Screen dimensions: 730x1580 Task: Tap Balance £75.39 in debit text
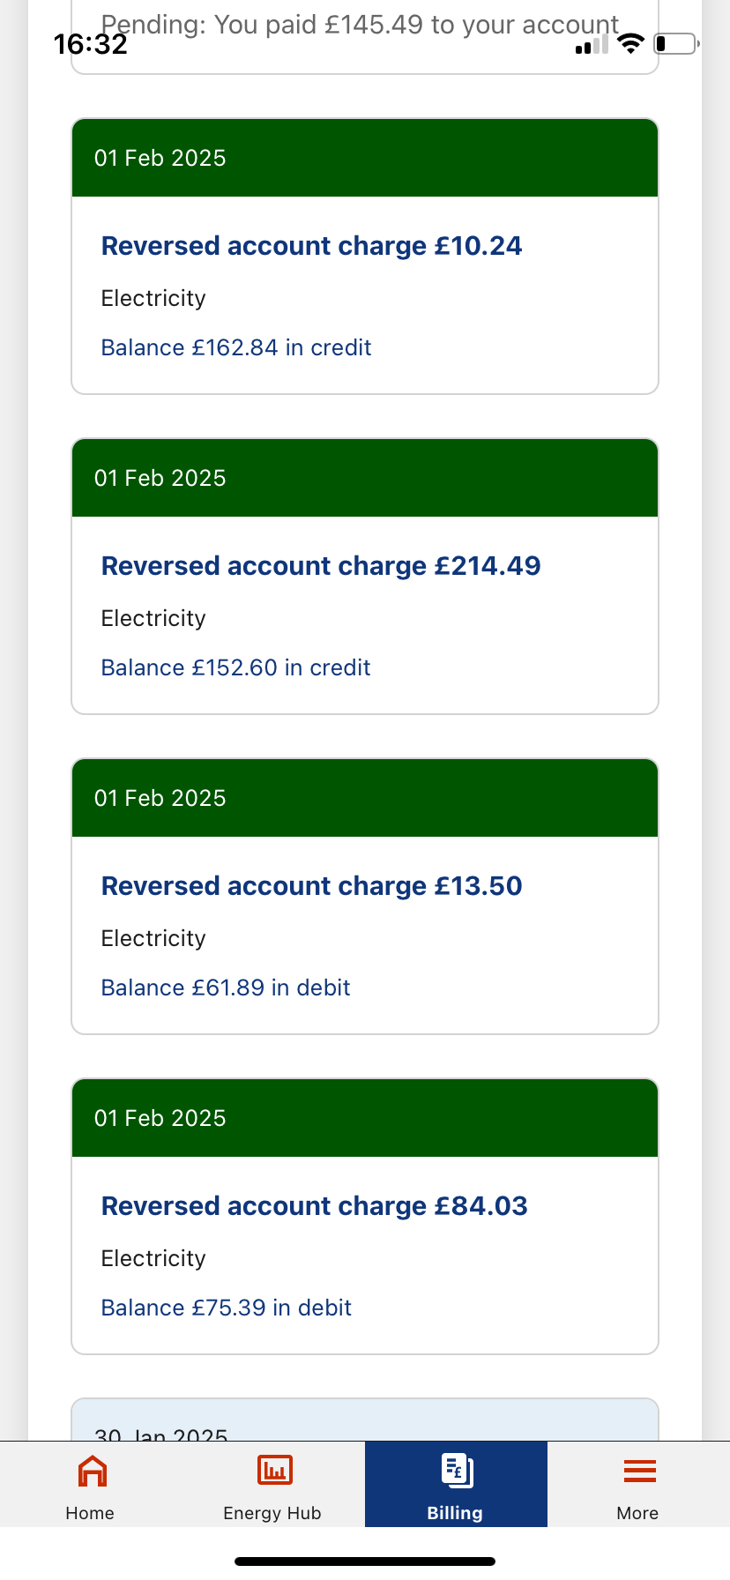pyautogui.click(x=226, y=1308)
